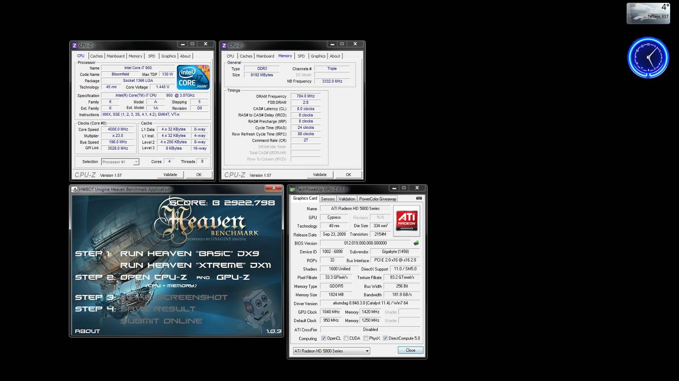Image resolution: width=679 pixels, height=381 pixels.
Task: Toggle the DirectCompute 5.0 checkbox
Action: click(385, 338)
